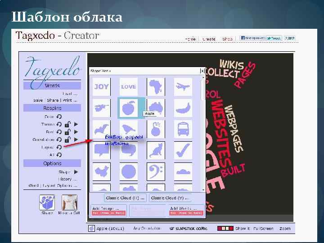Select the banana shape
The width and height of the screenshot is (324, 243).
click(x=183, y=108)
